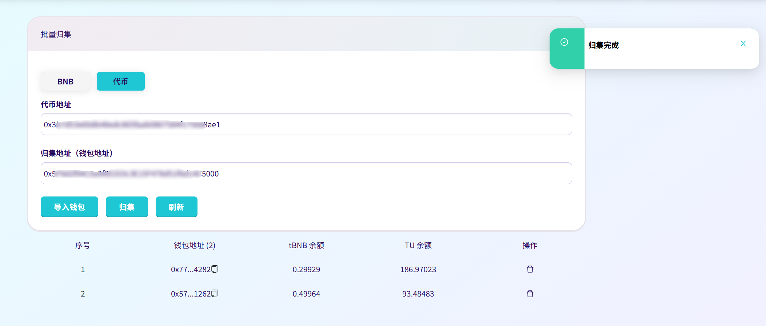Copy wallet address 0x57...1262

(x=215, y=294)
